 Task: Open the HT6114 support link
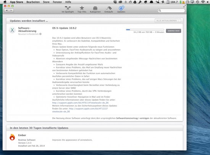[80, 103]
